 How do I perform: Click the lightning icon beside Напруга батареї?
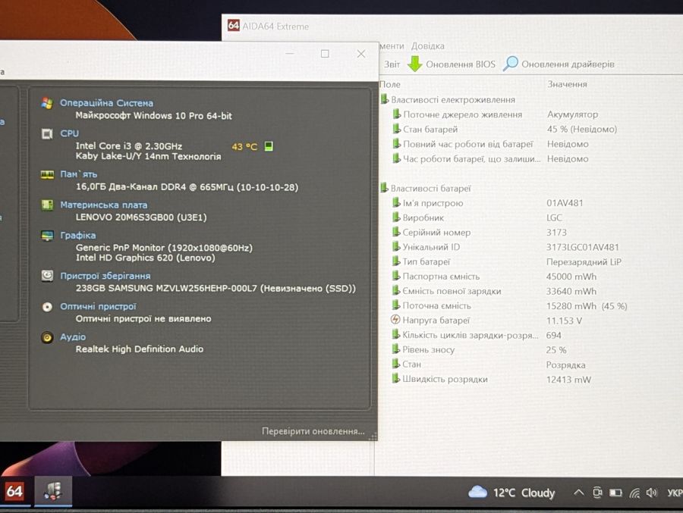395,320
